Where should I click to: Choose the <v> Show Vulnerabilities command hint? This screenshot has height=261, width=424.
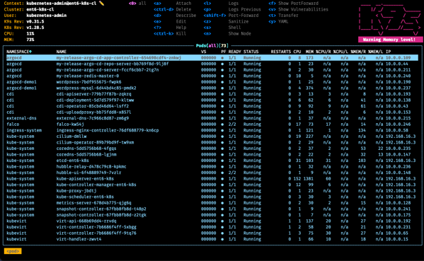tap(299, 9)
